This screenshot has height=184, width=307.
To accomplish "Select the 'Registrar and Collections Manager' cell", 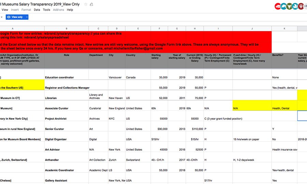I will click(x=67, y=85).
